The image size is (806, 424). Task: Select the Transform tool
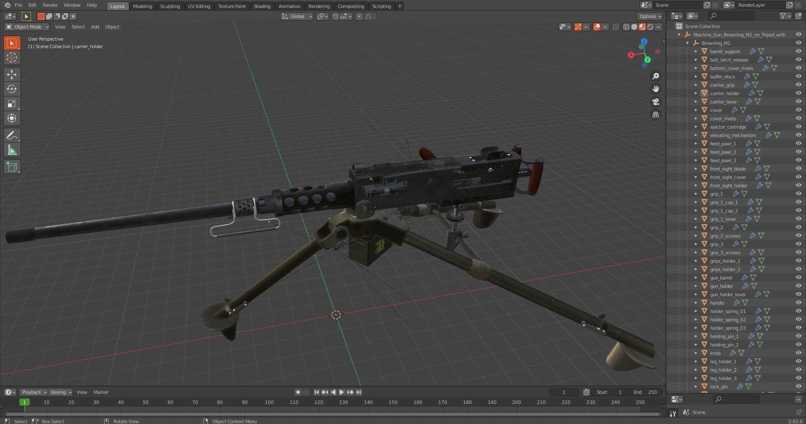12,118
